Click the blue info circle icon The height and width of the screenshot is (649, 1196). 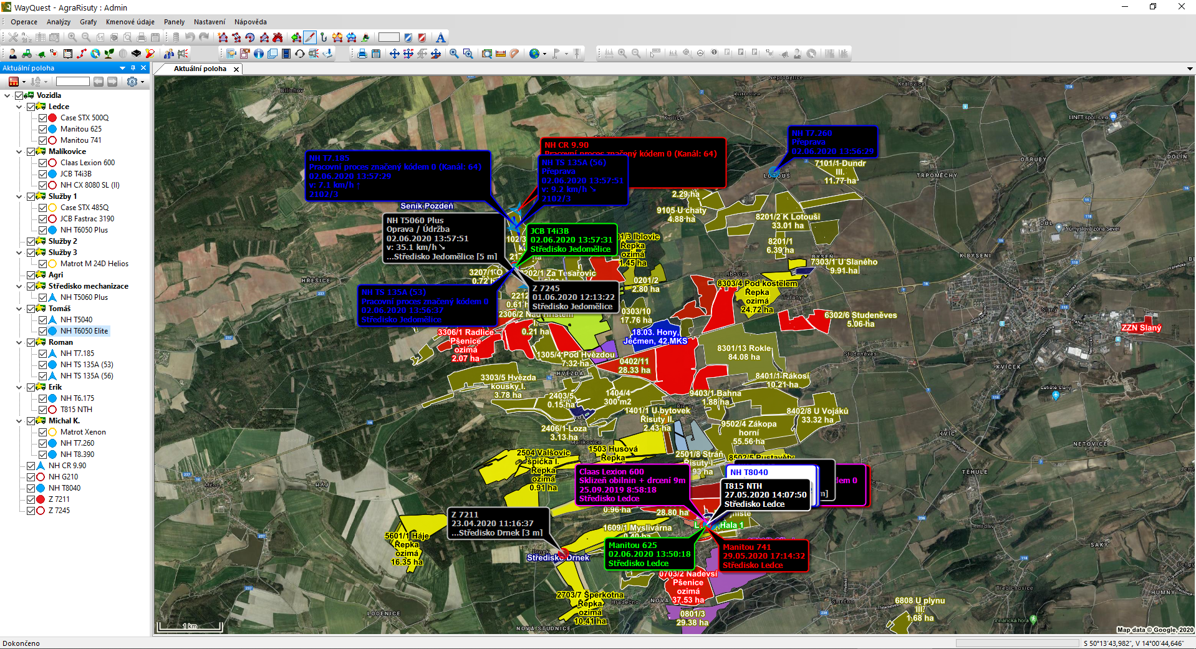tap(259, 54)
